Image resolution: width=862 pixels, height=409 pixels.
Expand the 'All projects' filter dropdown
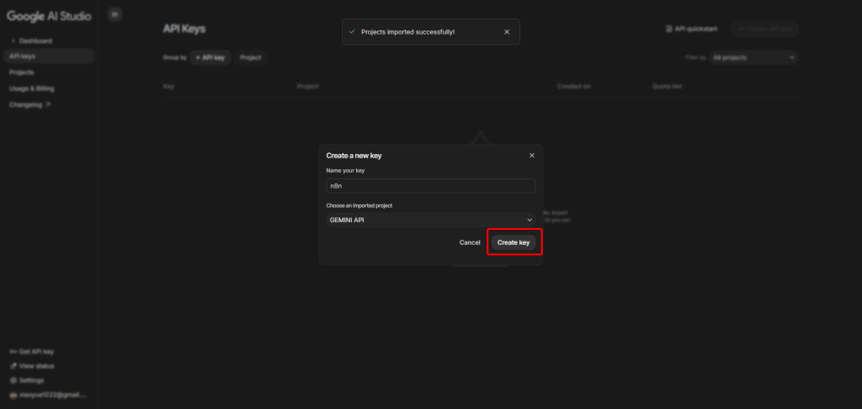(753, 57)
